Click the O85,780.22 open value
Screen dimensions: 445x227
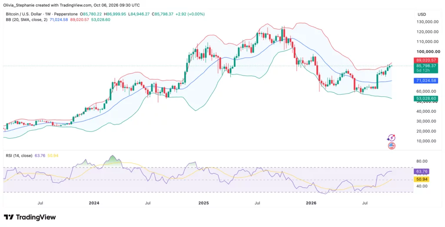coord(91,14)
